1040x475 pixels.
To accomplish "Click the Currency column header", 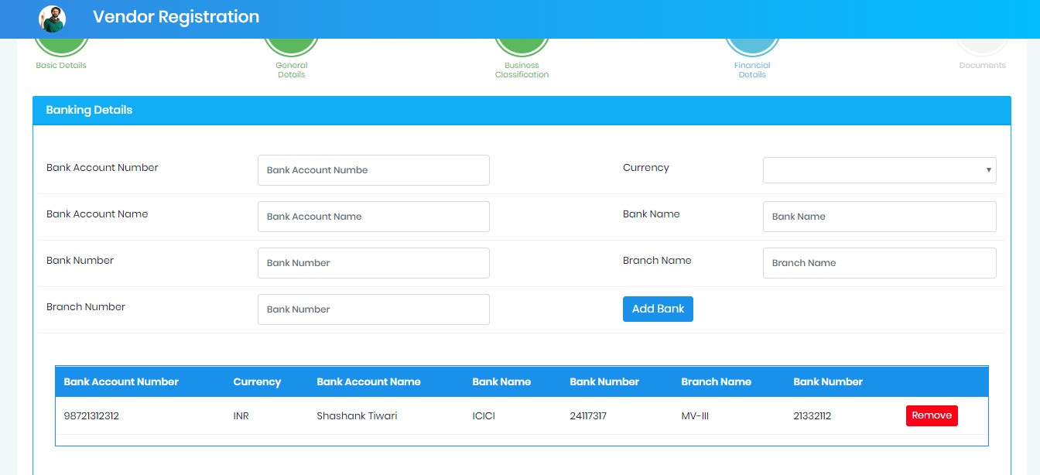I will coord(257,382).
